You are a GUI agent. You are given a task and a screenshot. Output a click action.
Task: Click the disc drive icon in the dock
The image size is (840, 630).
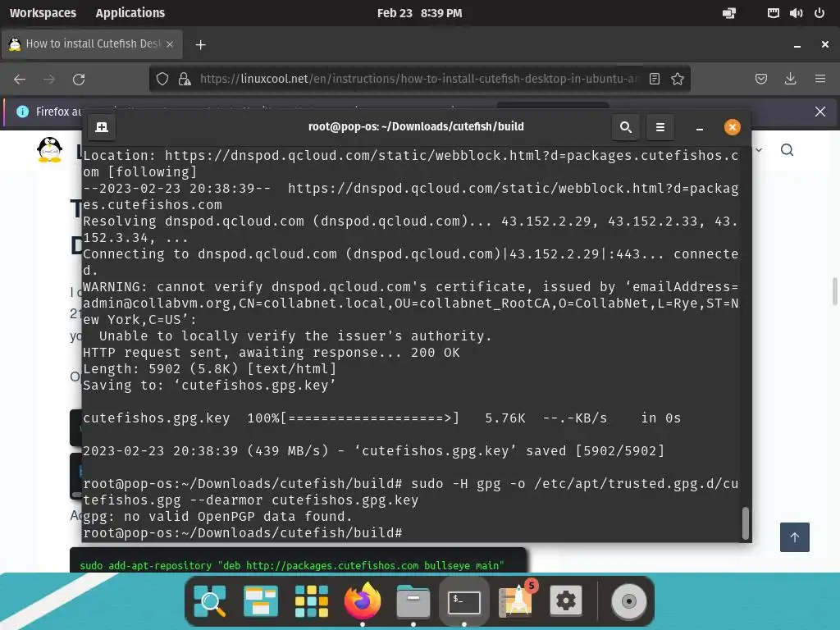(x=629, y=601)
